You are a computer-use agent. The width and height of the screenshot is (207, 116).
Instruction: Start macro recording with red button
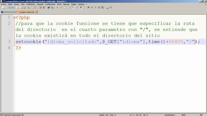pos(88,7)
